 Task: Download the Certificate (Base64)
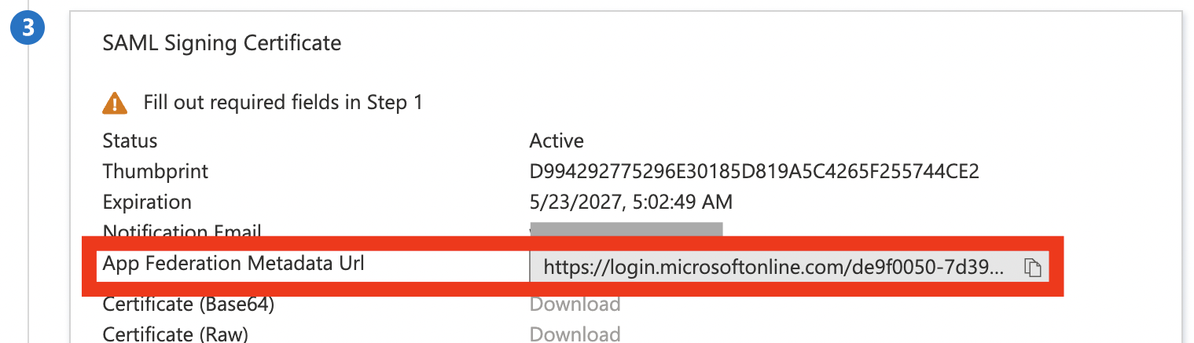tap(575, 305)
